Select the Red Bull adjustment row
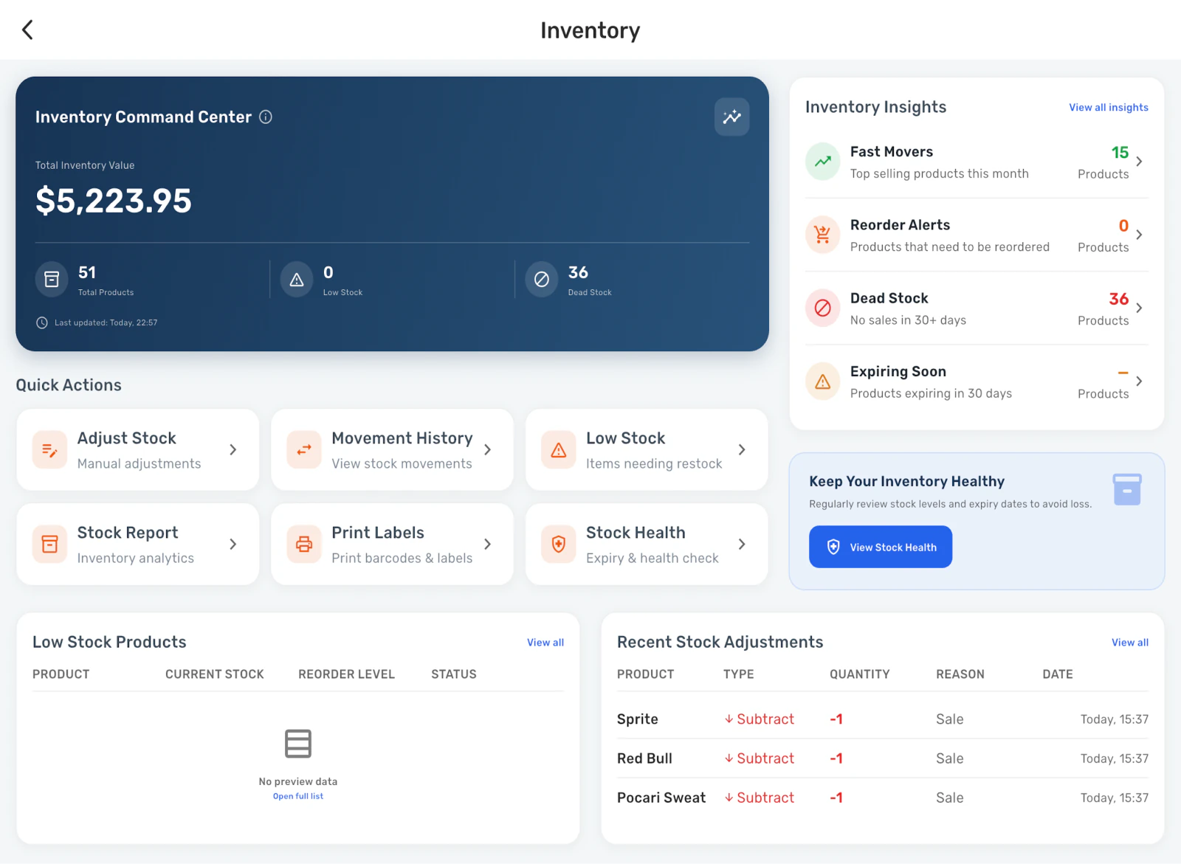The width and height of the screenshot is (1181, 864). 883,758
